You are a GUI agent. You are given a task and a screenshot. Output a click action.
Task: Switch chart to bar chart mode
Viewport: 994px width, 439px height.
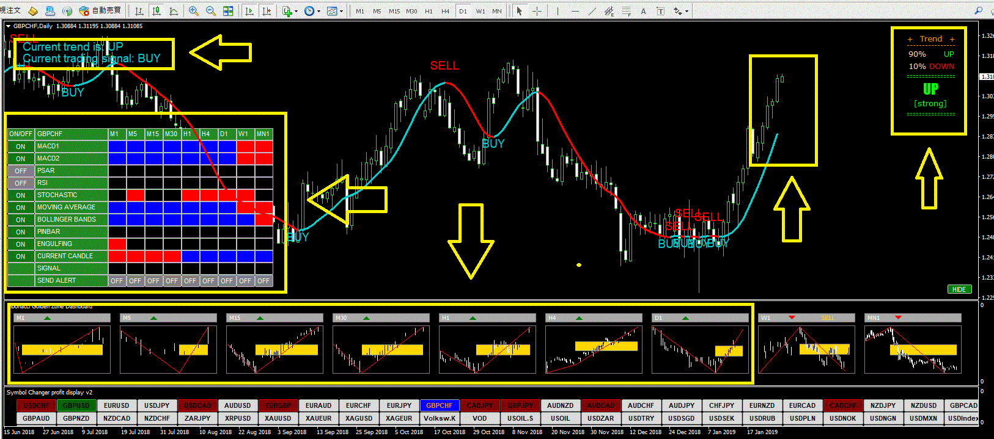pyautogui.click(x=139, y=11)
